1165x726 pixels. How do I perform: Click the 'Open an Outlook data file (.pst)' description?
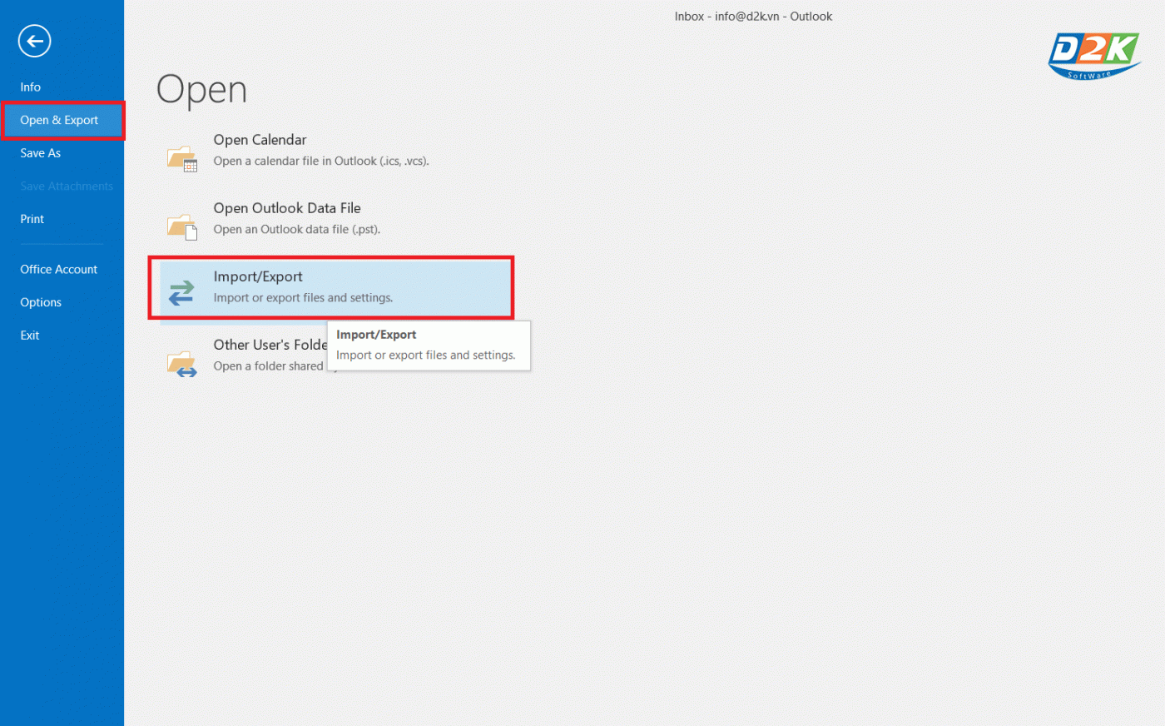coord(297,230)
